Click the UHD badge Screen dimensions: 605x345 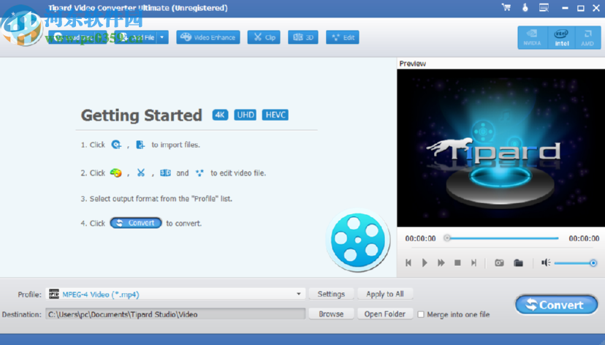click(x=246, y=115)
